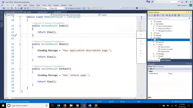Switch to the Web.config editor tab
Screen dimensions: 193x108
tap(27, 12)
